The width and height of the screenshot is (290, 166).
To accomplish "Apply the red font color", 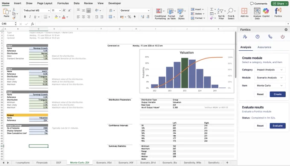I will [x=64, y=17].
